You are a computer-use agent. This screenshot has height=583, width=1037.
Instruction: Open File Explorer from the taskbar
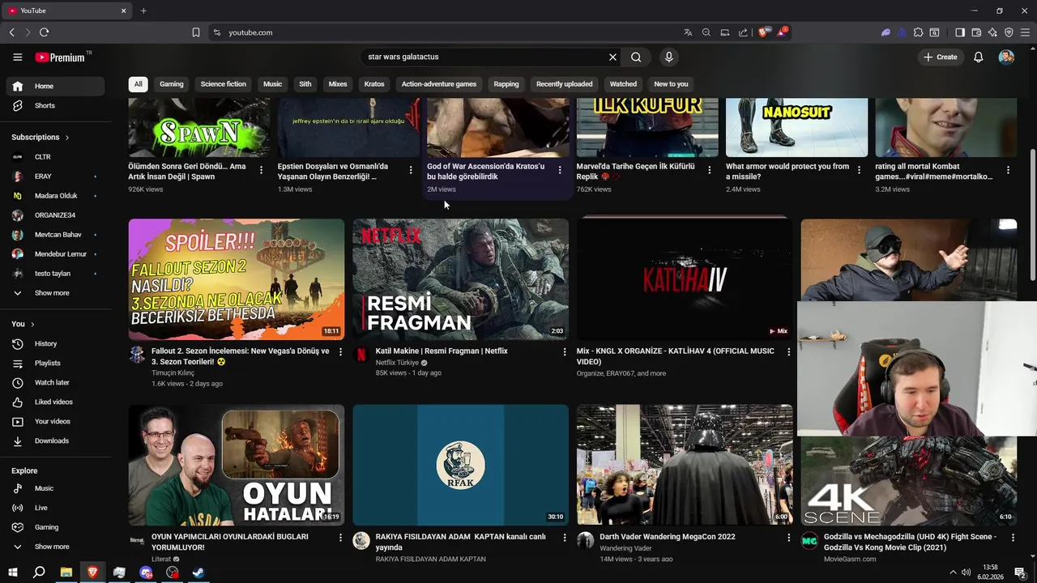pos(66,572)
